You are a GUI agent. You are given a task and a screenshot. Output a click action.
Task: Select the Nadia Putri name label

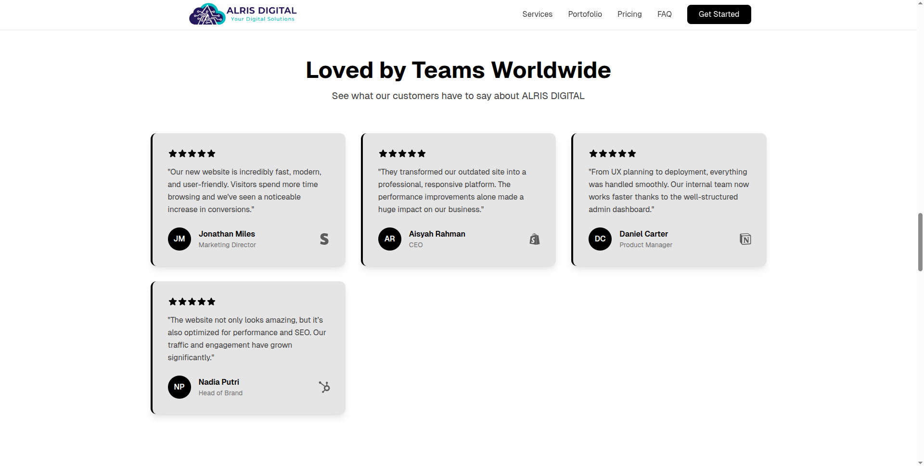point(219,382)
